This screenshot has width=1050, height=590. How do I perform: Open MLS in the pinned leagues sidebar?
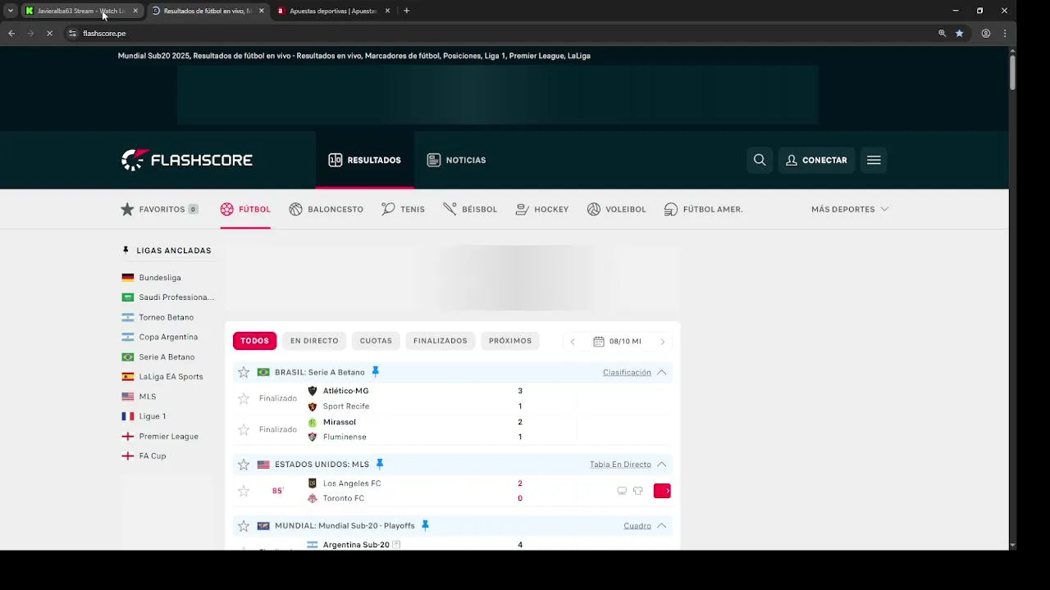(148, 397)
